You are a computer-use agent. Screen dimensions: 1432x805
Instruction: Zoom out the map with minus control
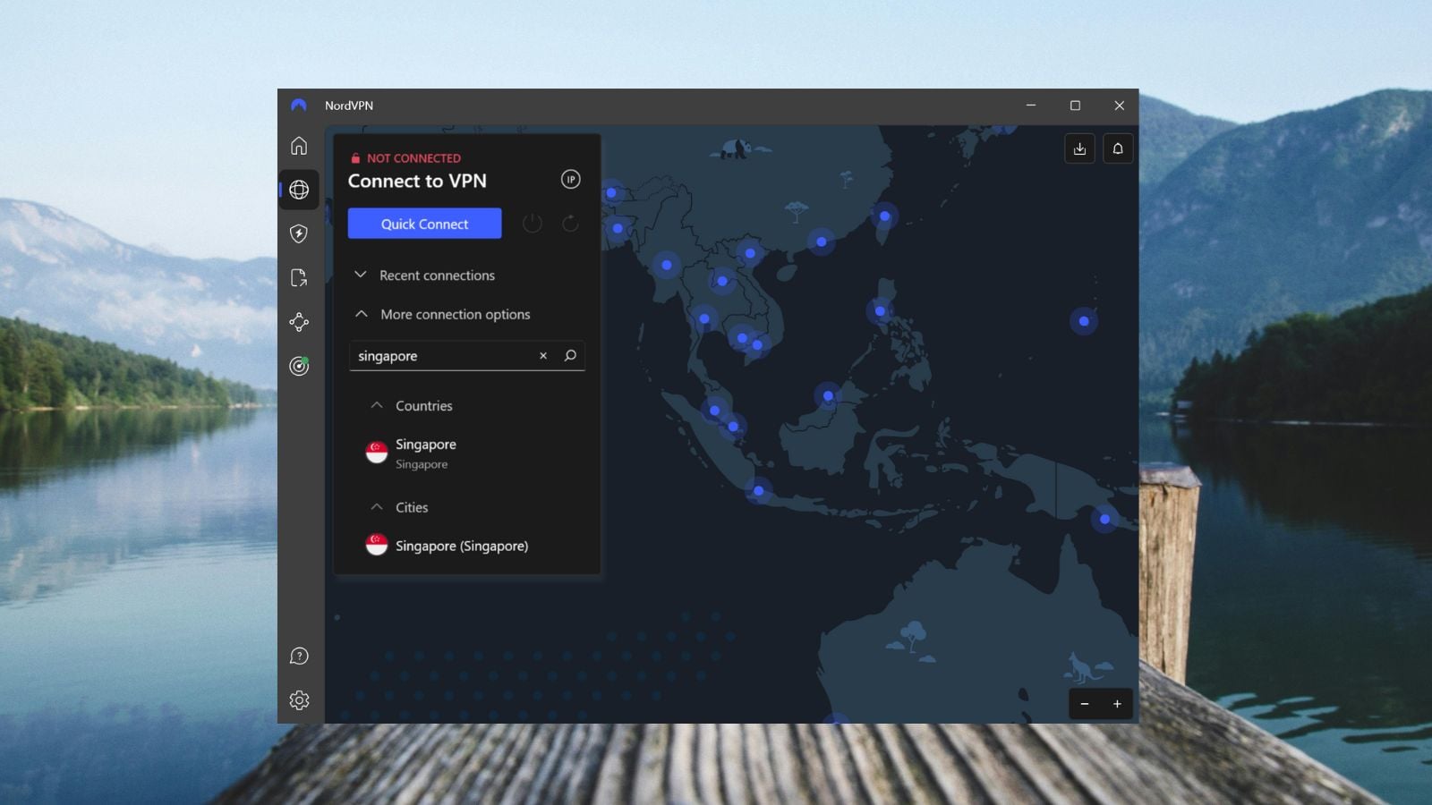pos(1085,704)
